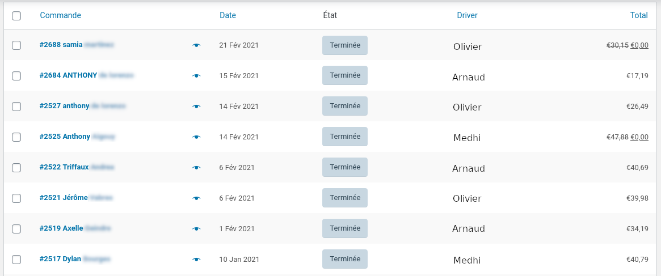Sort the table by the Commande column
This screenshot has height=276, width=661.
60,16
